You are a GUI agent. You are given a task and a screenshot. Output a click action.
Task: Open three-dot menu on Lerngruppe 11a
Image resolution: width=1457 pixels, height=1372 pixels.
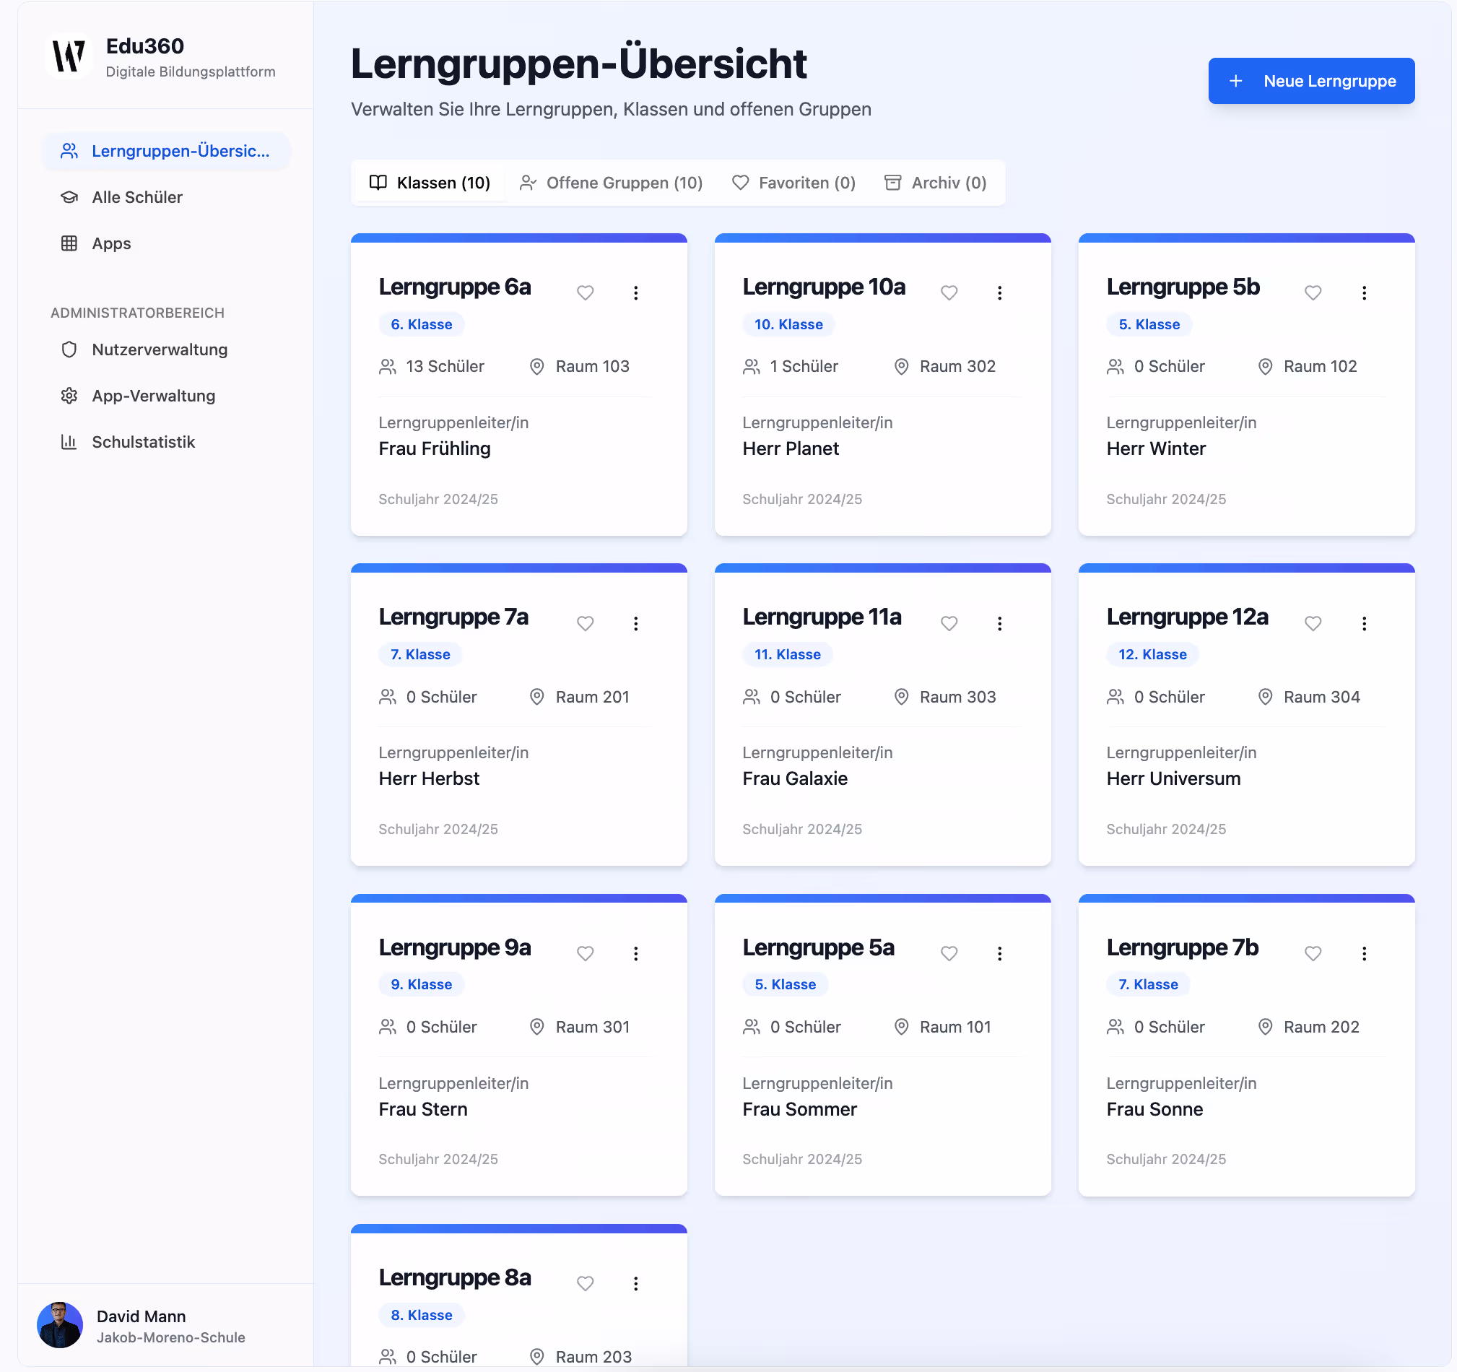point(1000,623)
